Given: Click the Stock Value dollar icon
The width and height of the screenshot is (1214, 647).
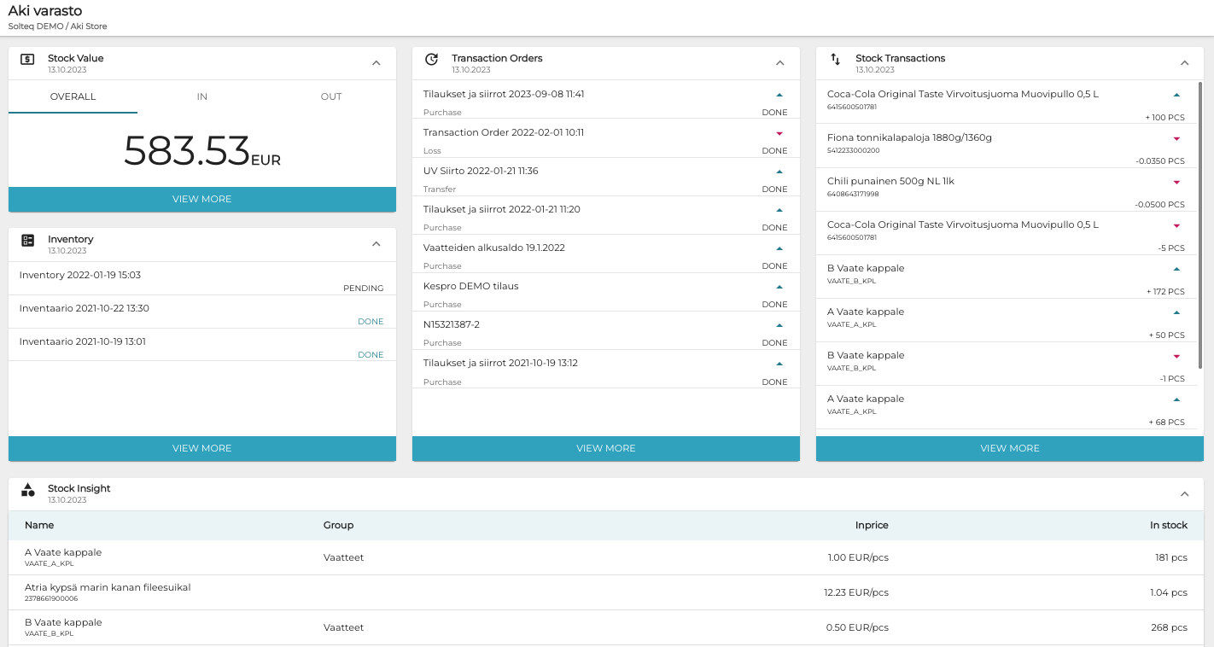Looking at the screenshot, I should pos(27,60).
